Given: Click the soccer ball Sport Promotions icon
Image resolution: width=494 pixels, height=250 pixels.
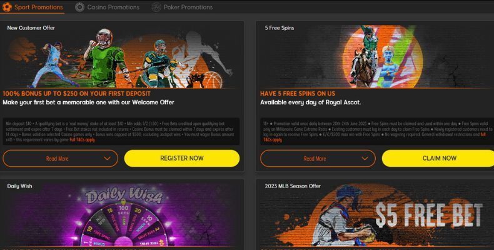Looking at the screenshot, I should (x=7, y=7).
